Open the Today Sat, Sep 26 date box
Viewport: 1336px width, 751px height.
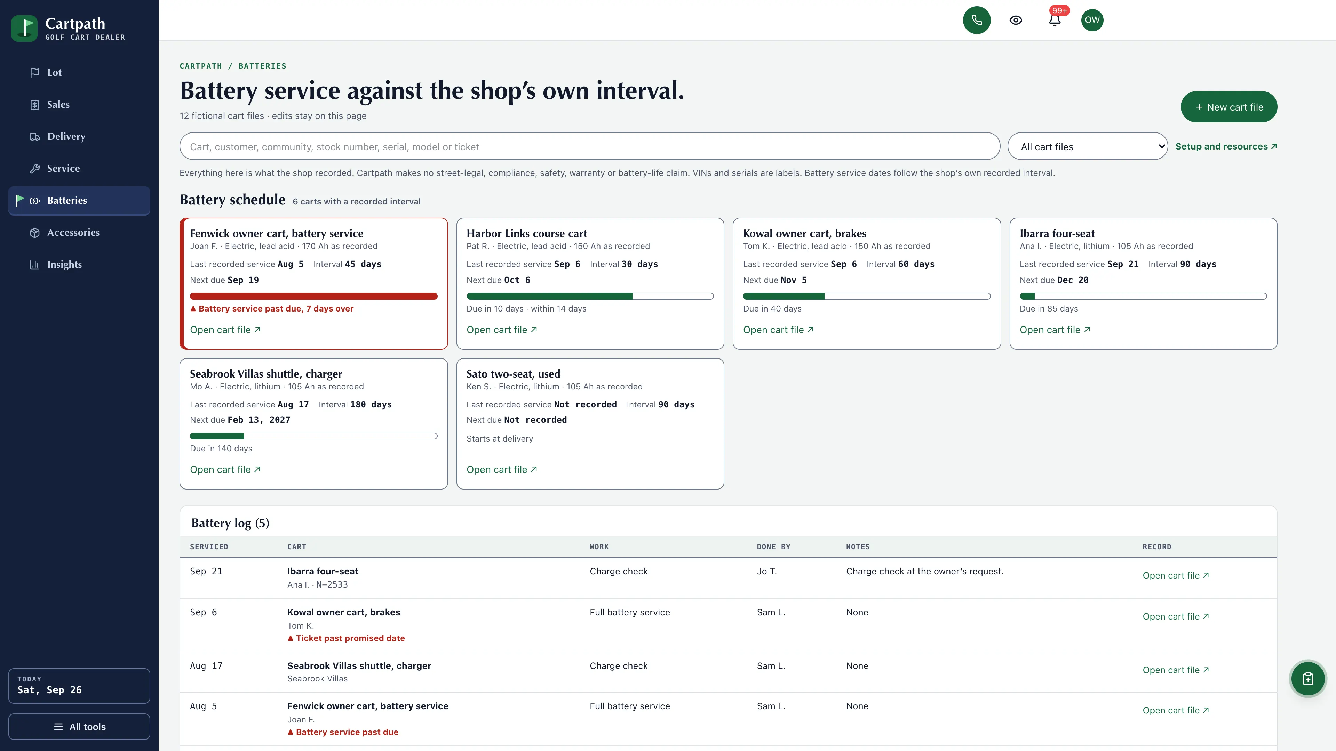pos(79,686)
